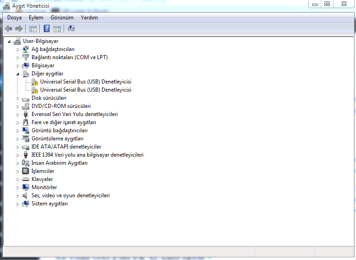Select first USB Denetleyicisi warning icon
Image resolution: width=356 pixels, height=260 pixels.
[x=34, y=82]
